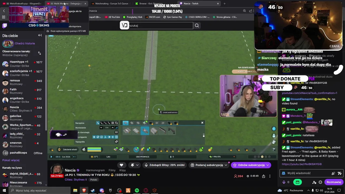This screenshot has height=194, width=345.
Task: Open the chat emote picker icon
Action: 333,173
